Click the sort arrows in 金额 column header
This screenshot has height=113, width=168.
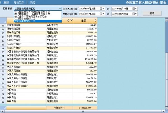95,20
